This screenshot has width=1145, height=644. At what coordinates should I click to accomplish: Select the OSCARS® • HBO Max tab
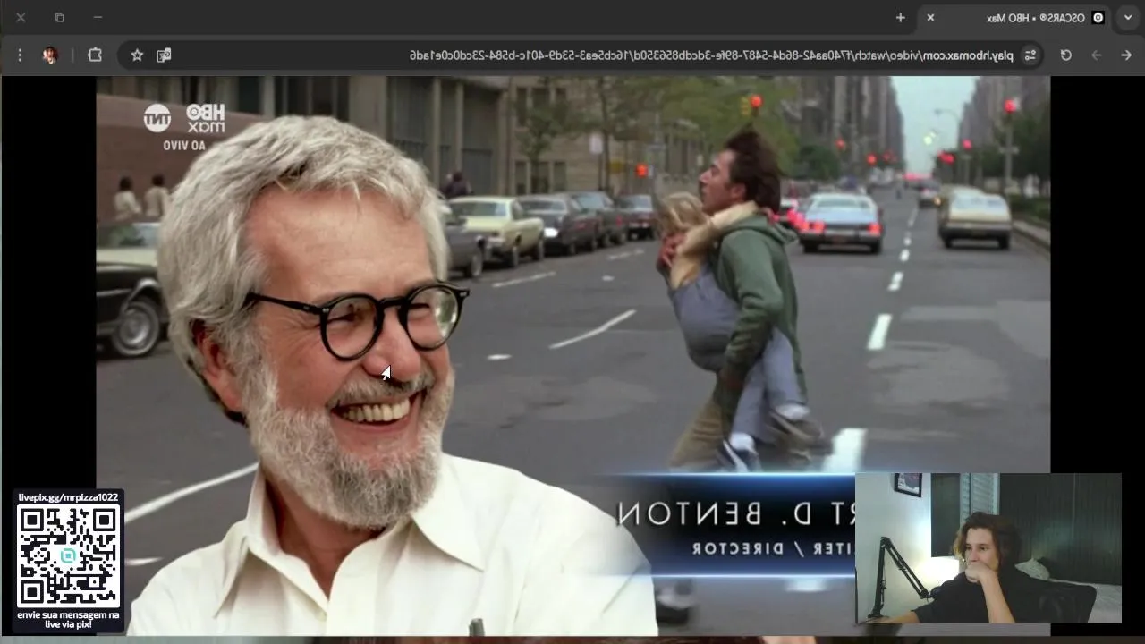click(1014, 18)
